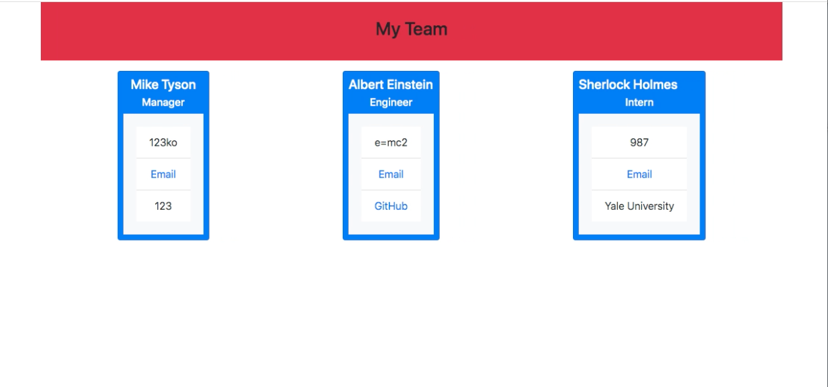Image resolution: width=828 pixels, height=387 pixels.
Task: Select the Yale University list entry
Action: click(x=639, y=206)
